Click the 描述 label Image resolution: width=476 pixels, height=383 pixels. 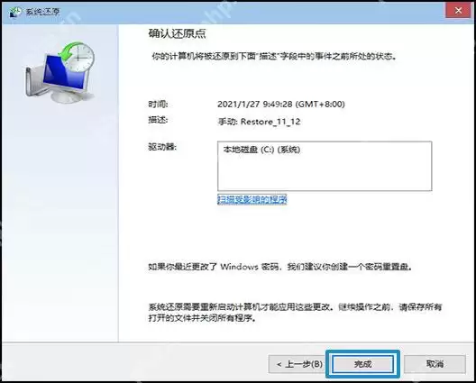tap(158, 120)
